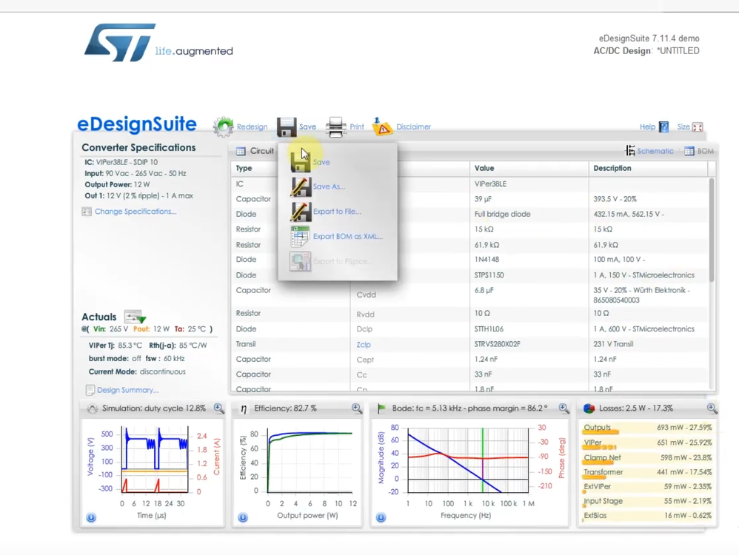
Task: Click the Design Summary document icon
Action: coord(90,390)
